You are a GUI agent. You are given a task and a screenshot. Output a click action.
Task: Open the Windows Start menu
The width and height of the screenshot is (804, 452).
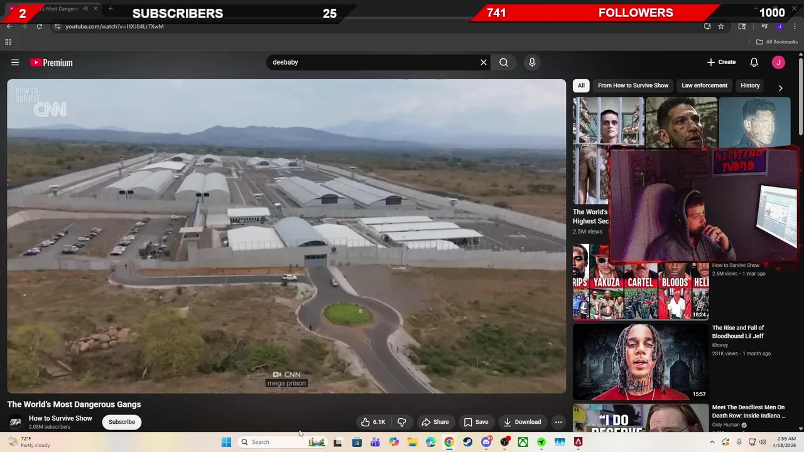[226, 442]
